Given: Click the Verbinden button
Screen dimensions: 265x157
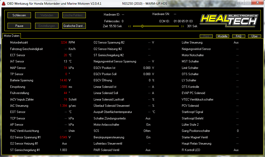Looking at the screenshot, I should [47, 15].
